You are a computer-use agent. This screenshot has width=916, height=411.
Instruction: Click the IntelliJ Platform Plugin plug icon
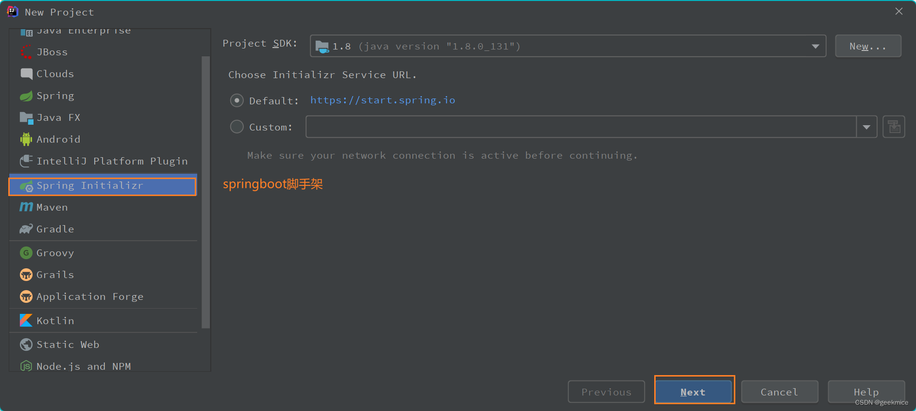click(26, 161)
